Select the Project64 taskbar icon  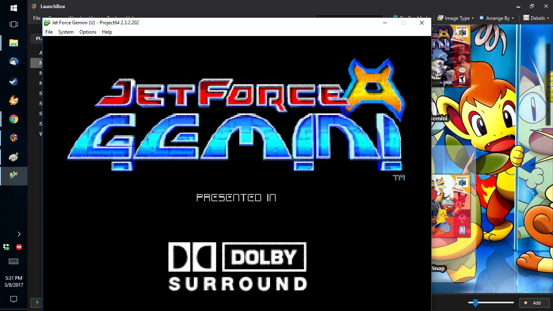14,176
